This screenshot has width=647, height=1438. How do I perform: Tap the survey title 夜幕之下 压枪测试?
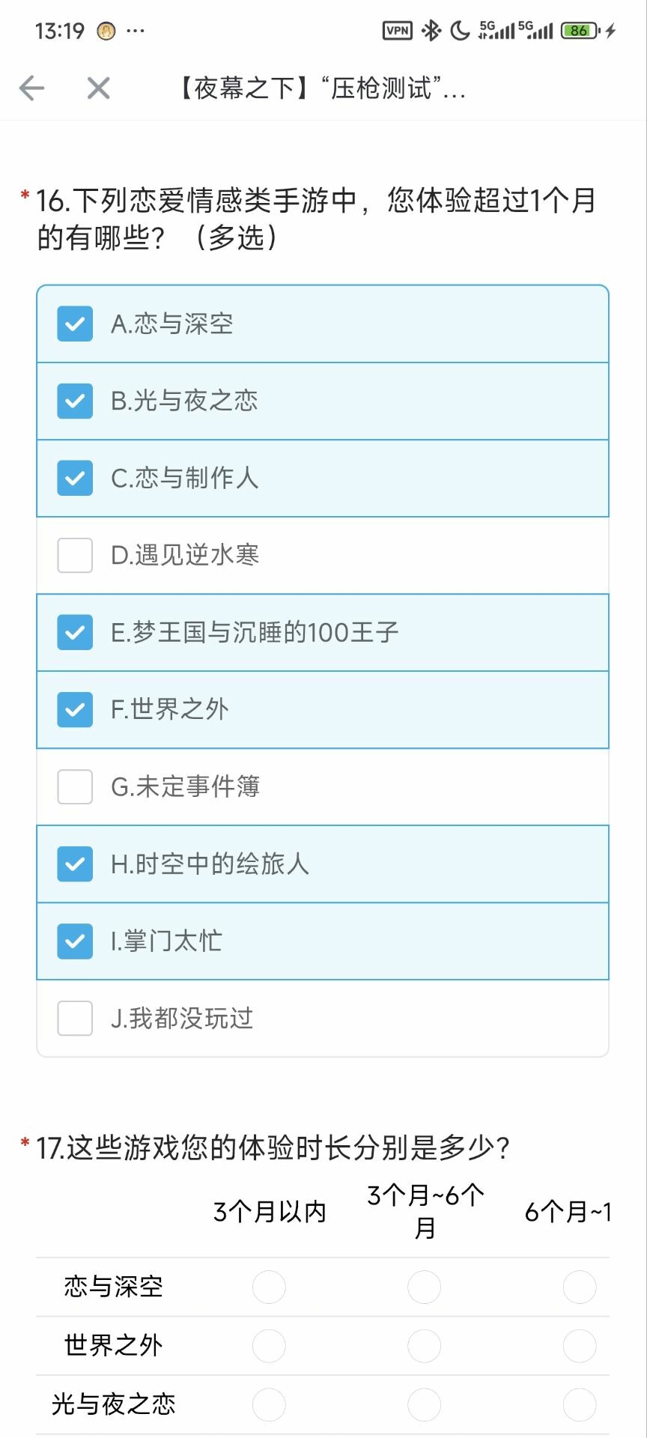point(322,88)
